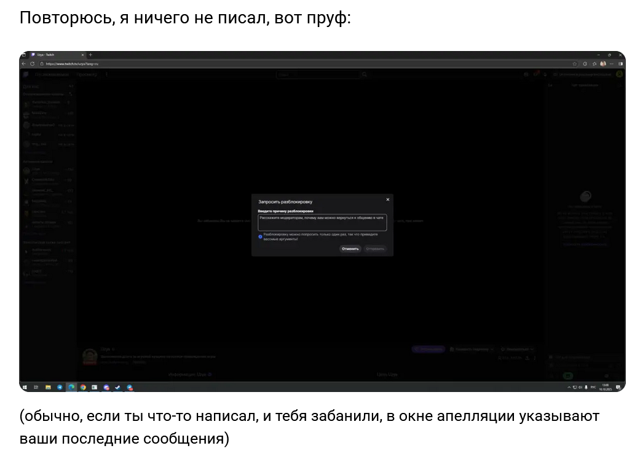Open the tab actions menu icon
Image resolution: width=640 pixels, height=459 pixels.
click(24, 55)
